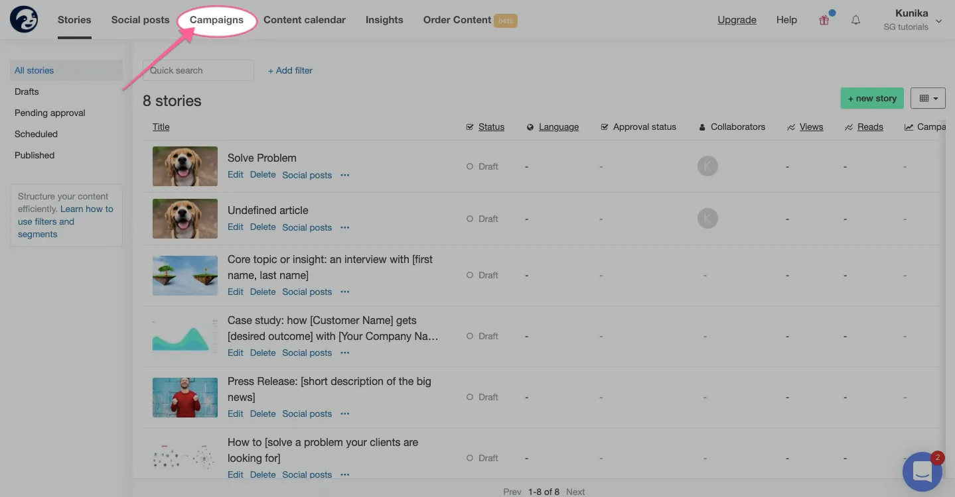The height and width of the screenshot is (497, 955).
Task: Open more options for Core topic story
Action: click(345, 292)
